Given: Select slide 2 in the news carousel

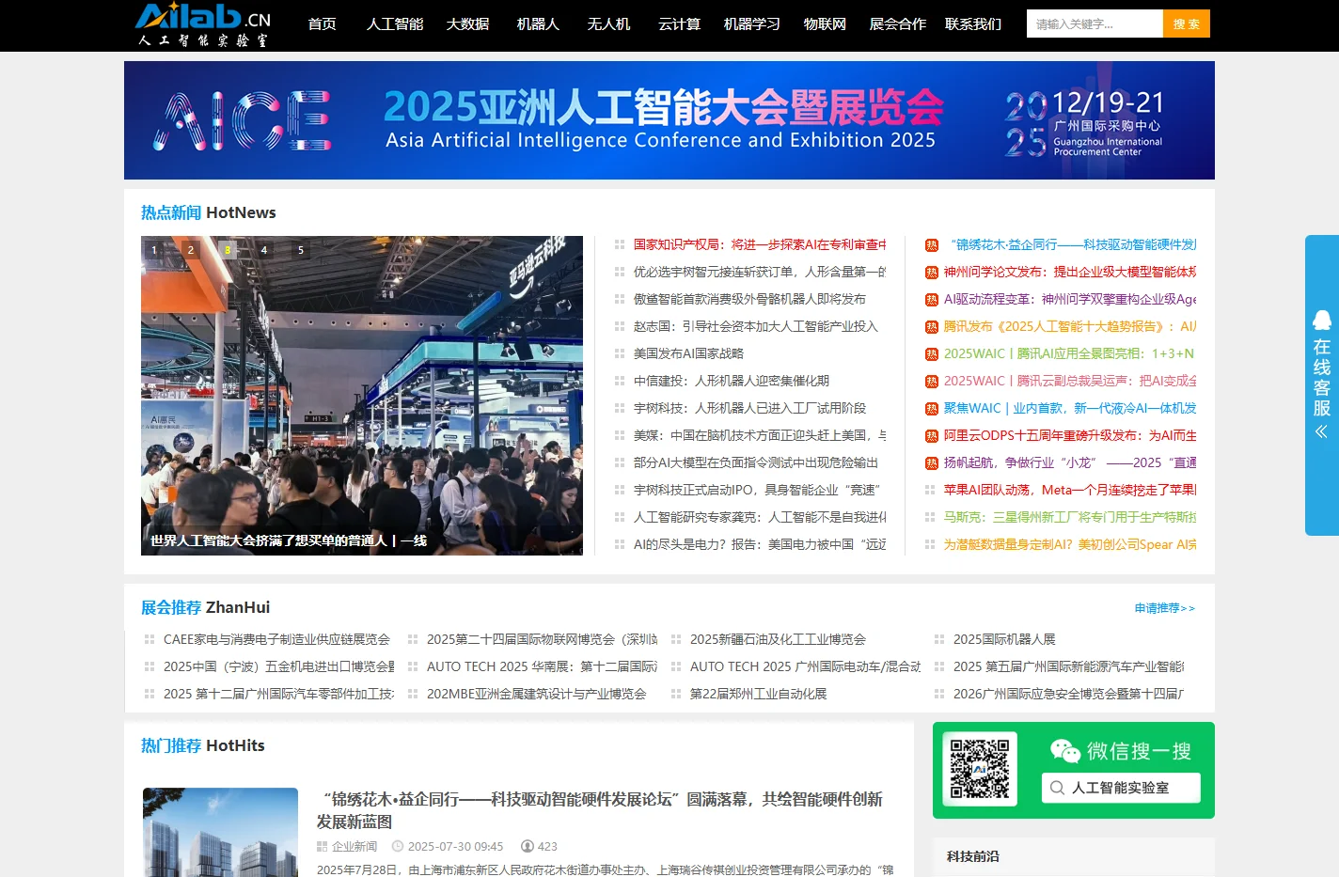Looking at the screenshot, I should click(x=191, y=250).
